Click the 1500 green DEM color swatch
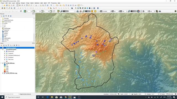 click(5, 67)
